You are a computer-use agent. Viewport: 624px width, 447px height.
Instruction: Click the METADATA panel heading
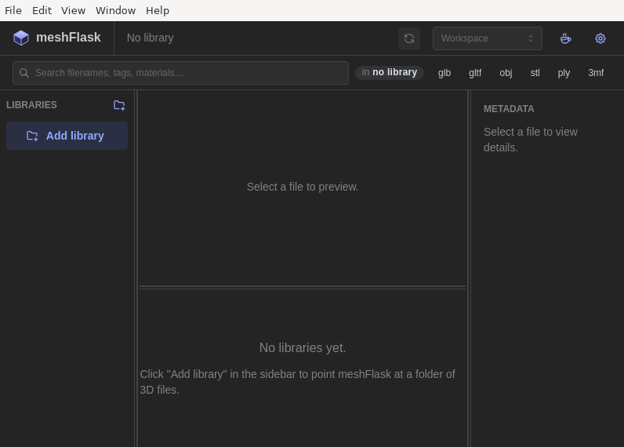click(x=509, y=109)
